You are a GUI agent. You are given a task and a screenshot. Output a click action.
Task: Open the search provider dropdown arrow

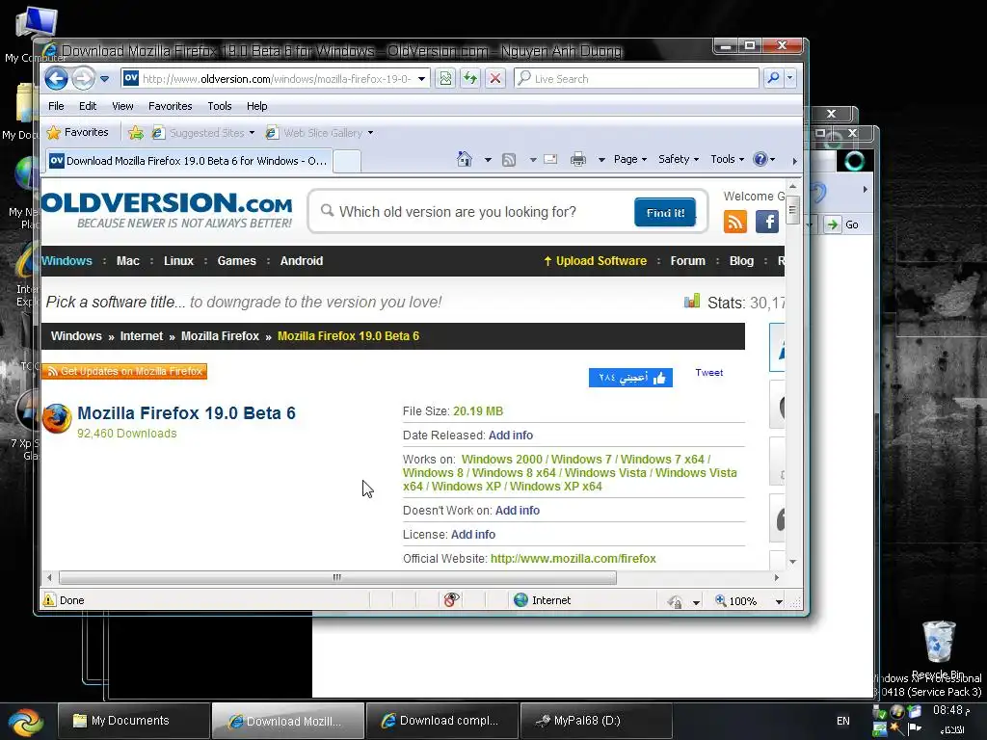click(x=790, y=79)
